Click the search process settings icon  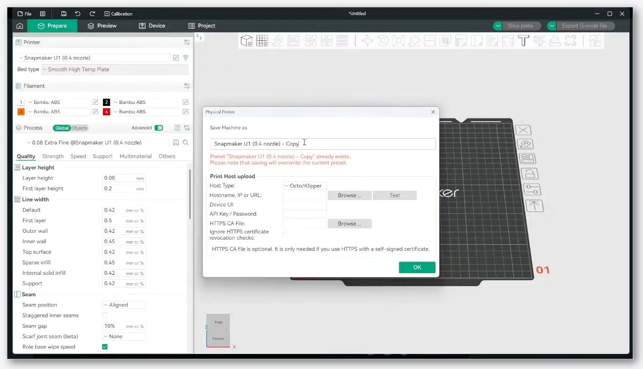coord(186,143)
